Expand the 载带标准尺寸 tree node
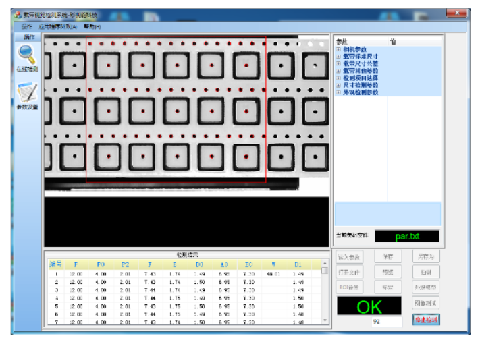This screenshot has width=480, height=340. 339,57
